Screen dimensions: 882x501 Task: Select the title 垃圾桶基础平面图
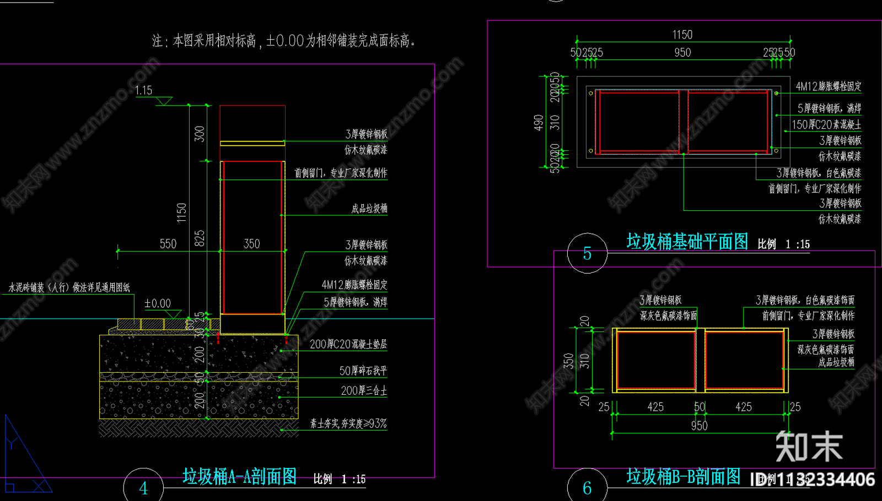coord(687,241)
